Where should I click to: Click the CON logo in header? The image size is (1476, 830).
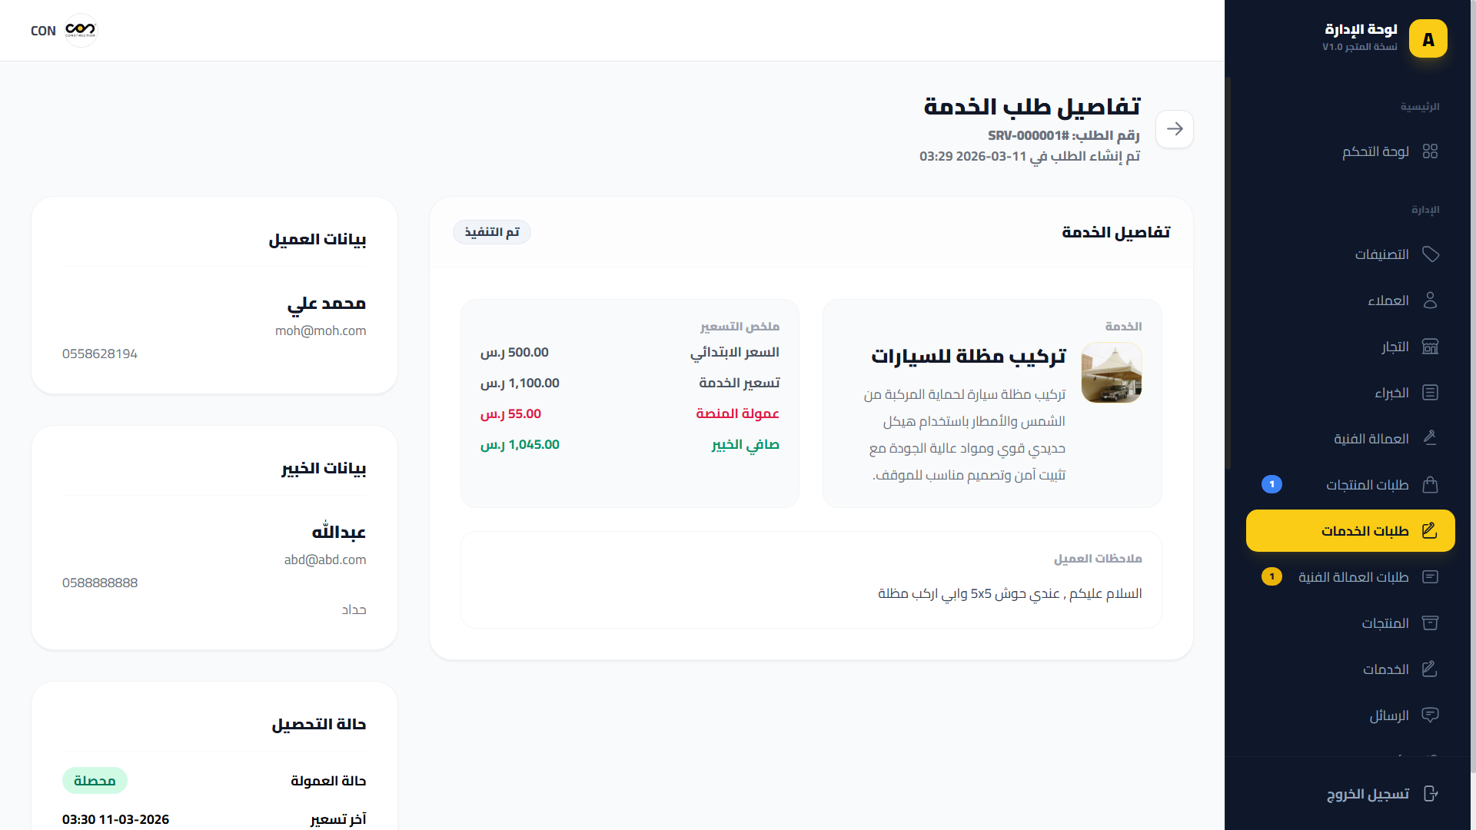pos(80,31)
